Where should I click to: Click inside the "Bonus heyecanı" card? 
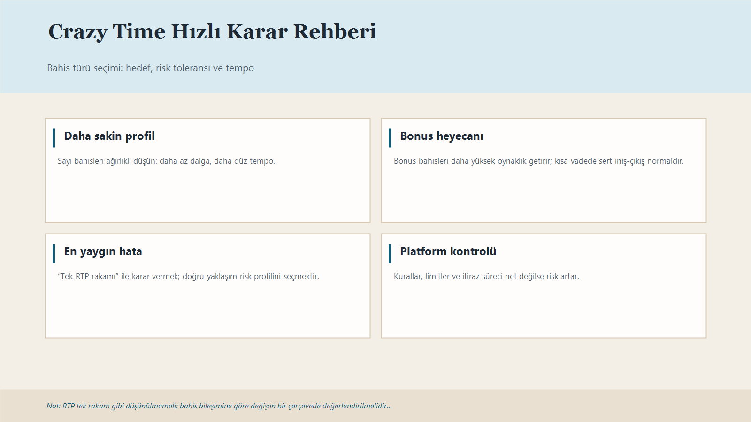(544, 197)
